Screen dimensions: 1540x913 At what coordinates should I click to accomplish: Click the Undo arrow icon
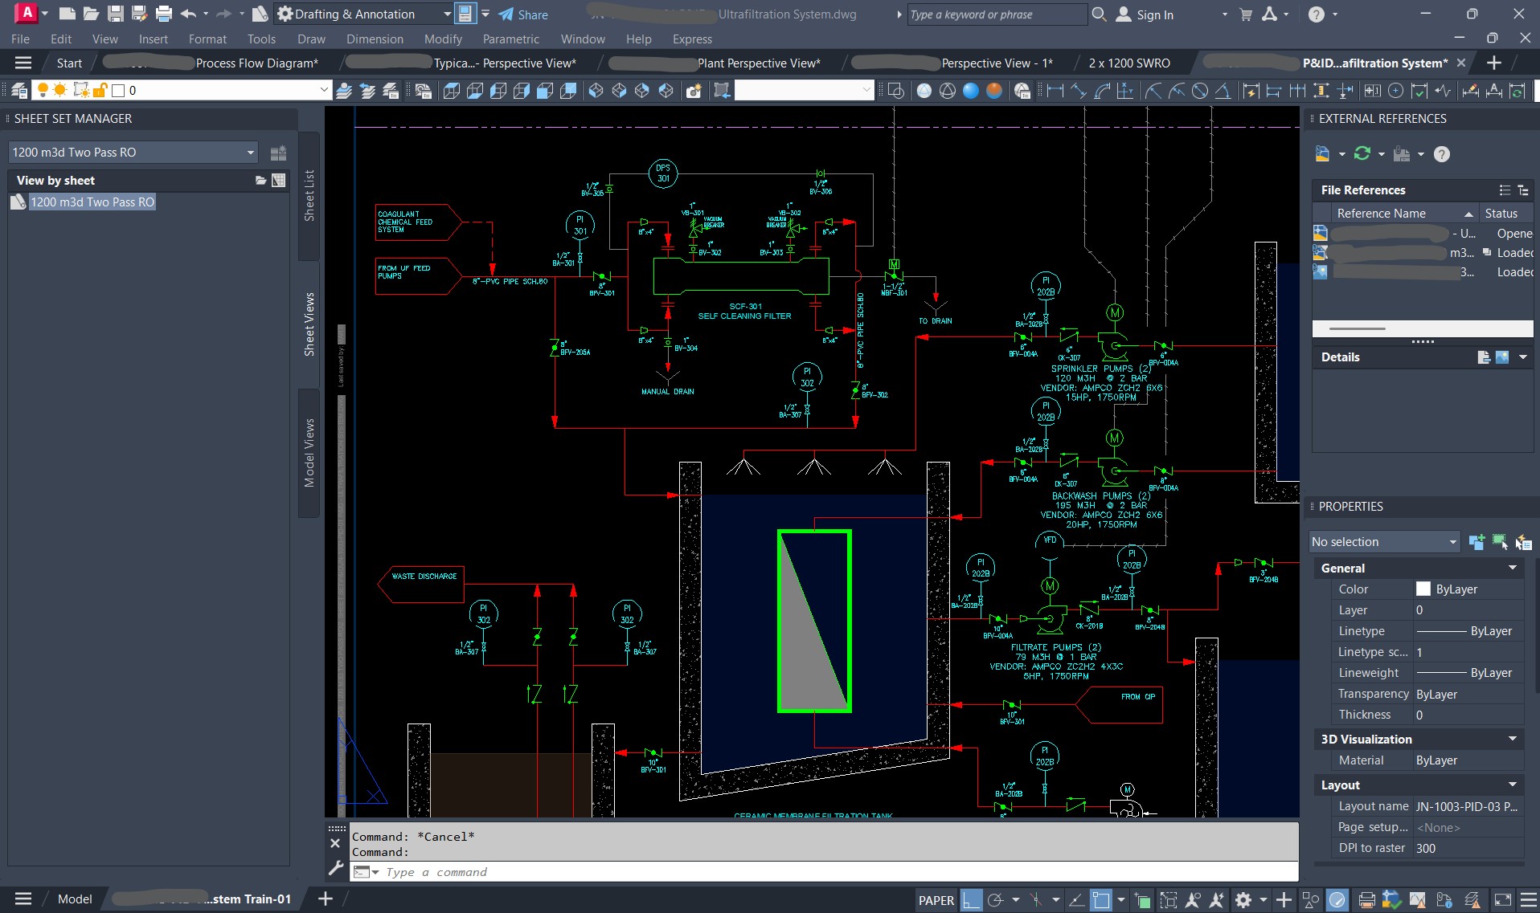click(188, 14)
